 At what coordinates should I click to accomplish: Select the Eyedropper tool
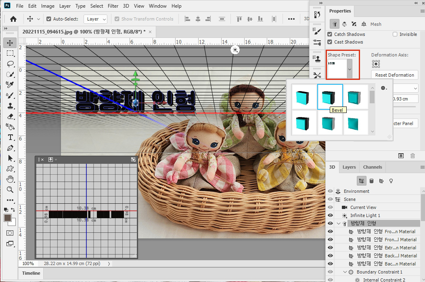(x=10, y=85)
